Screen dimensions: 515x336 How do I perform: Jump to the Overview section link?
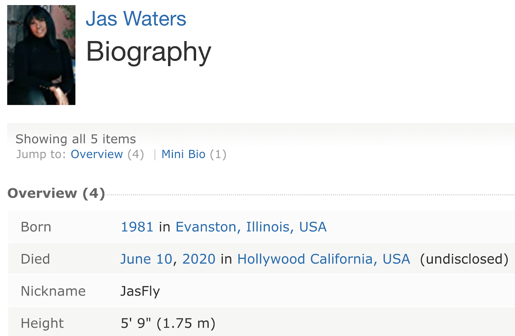click(x=97, y=154)
